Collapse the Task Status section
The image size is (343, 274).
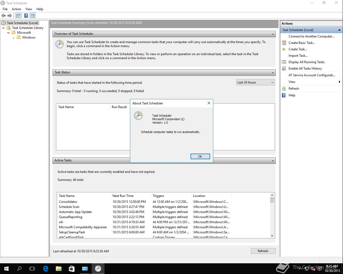coord(273,73)
